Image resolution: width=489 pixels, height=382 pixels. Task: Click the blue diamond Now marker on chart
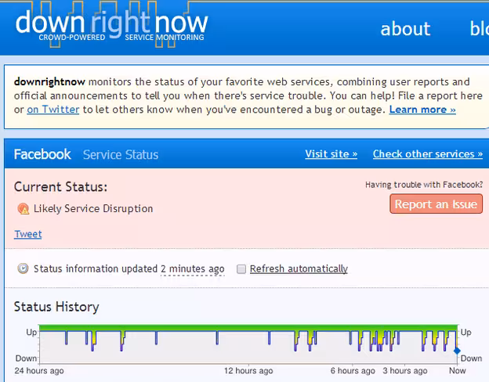(457, 351)
